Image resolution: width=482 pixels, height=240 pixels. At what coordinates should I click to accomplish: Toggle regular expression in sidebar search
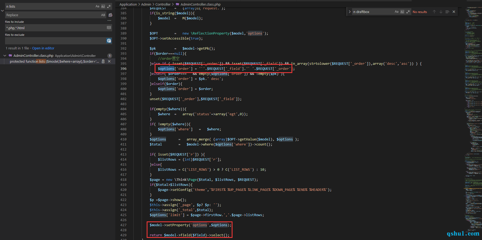109,6
